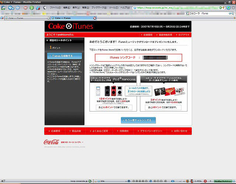
Task: Open the ブックマーク(B) menu
Action: point(99,7)
